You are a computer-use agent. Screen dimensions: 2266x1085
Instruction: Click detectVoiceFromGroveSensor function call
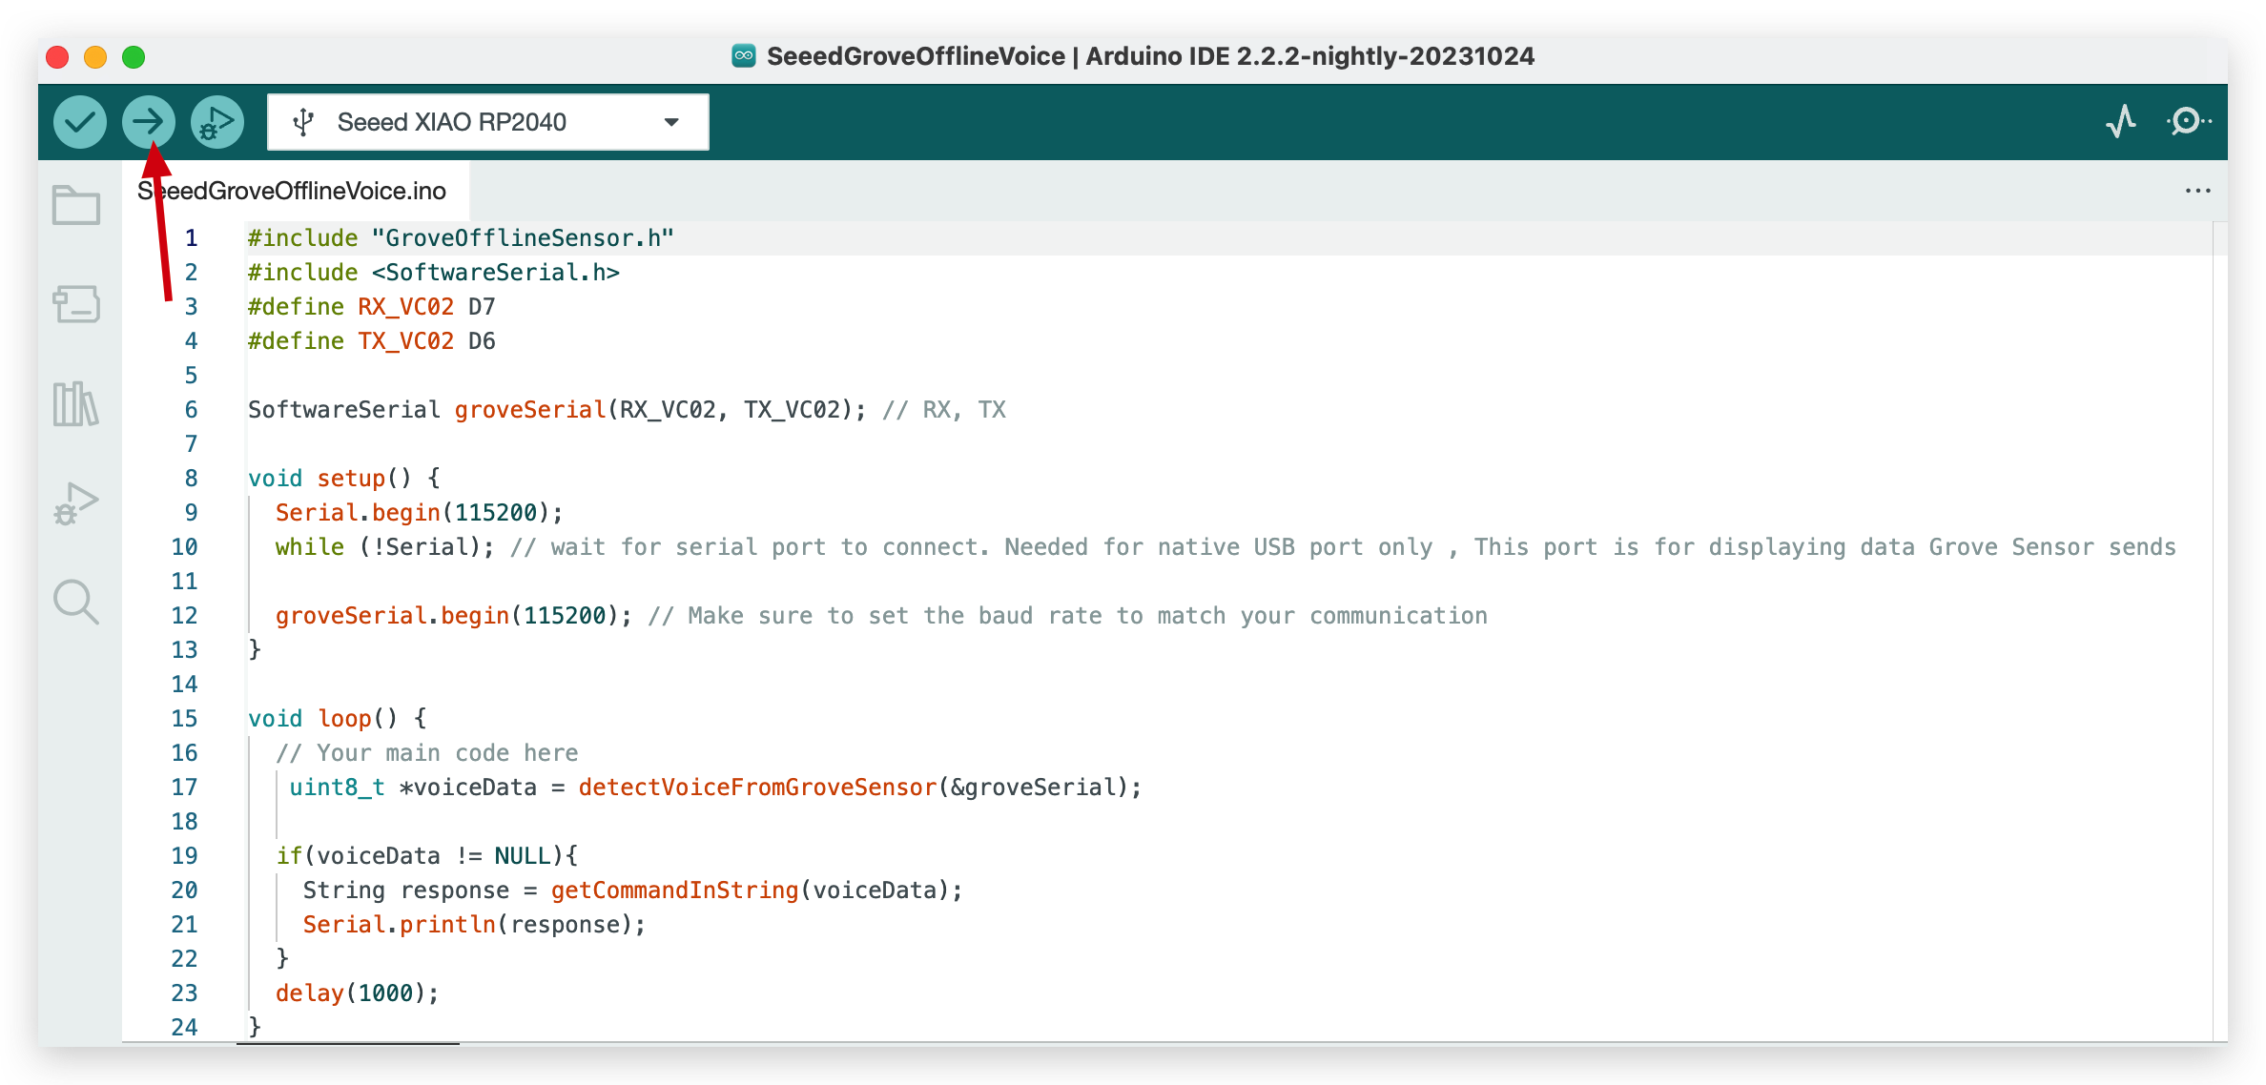point(757,788)
